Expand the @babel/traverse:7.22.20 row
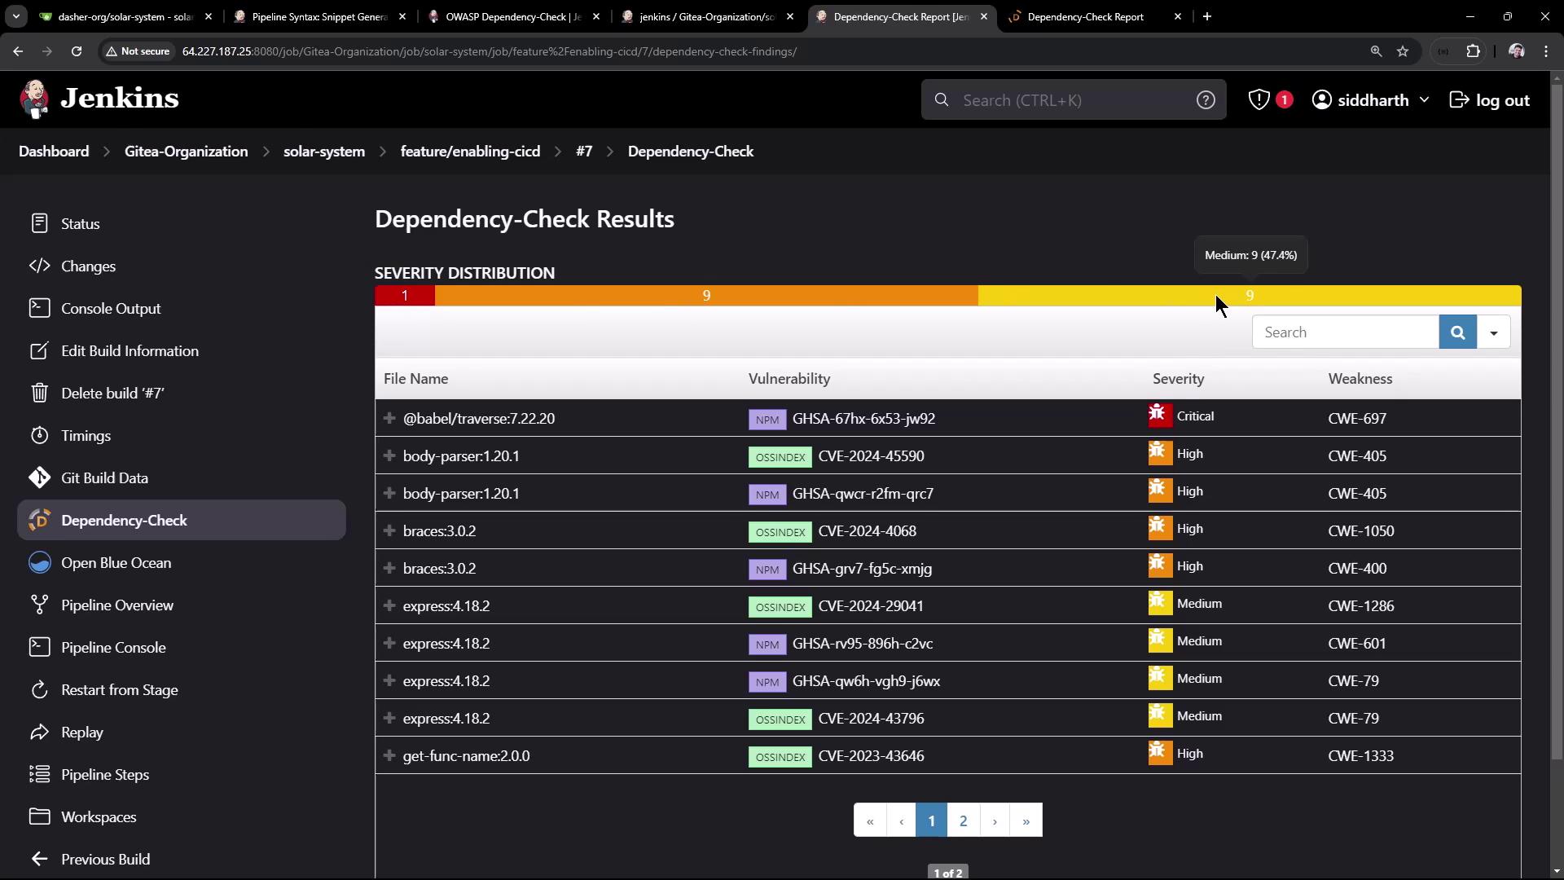The height and width of the screenshot is (880, 1564). [389, 418]
